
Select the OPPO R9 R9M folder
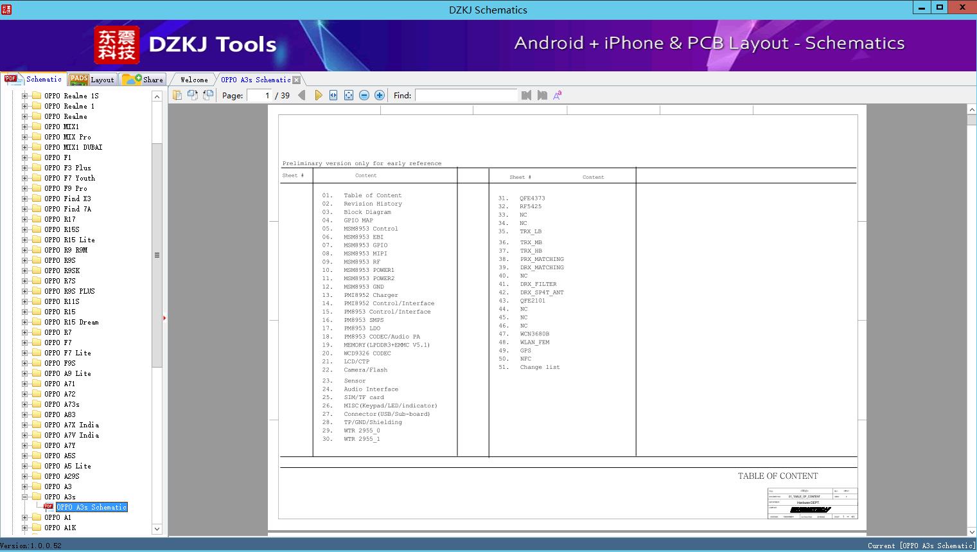pyautogui.click(x=66, y=250)
